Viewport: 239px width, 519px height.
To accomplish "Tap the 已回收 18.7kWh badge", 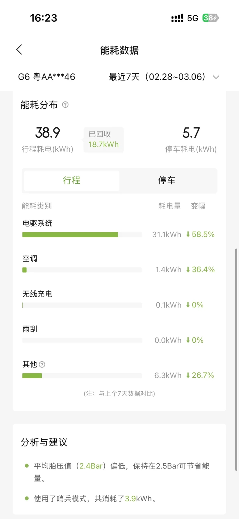I will point(104,140).
